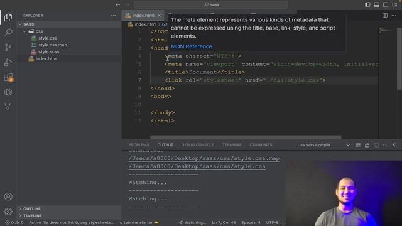This screenshot has height=226, width=402.
Task: Open the Manage settings gear
Action: [x=8, y=212]
